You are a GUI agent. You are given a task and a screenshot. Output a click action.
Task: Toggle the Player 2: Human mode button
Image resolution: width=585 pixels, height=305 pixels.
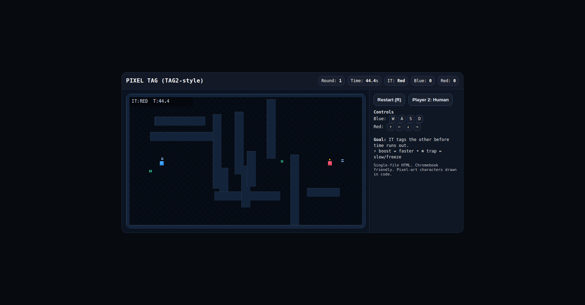(x=430, y=100)
